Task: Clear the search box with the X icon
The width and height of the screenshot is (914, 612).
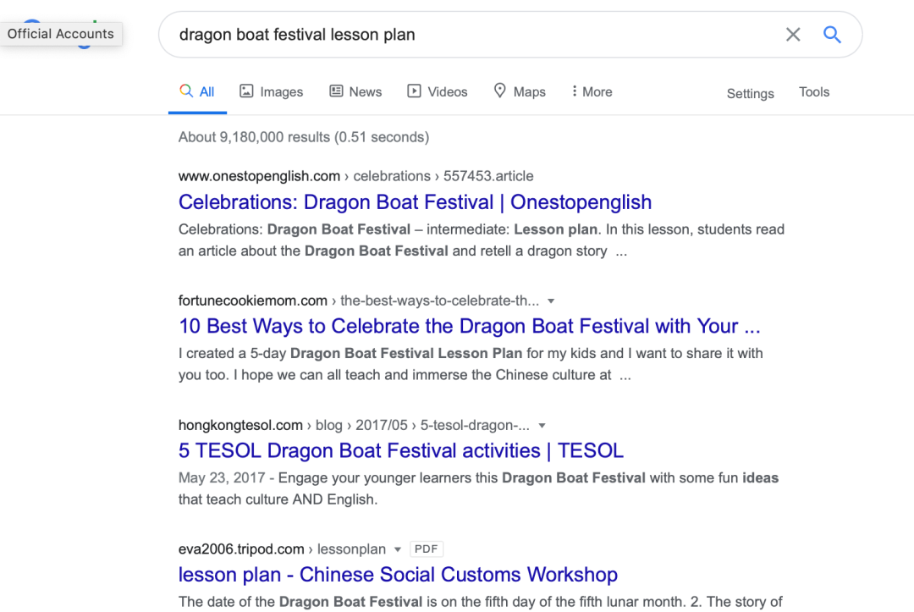Action: click(x=793, y=35)
